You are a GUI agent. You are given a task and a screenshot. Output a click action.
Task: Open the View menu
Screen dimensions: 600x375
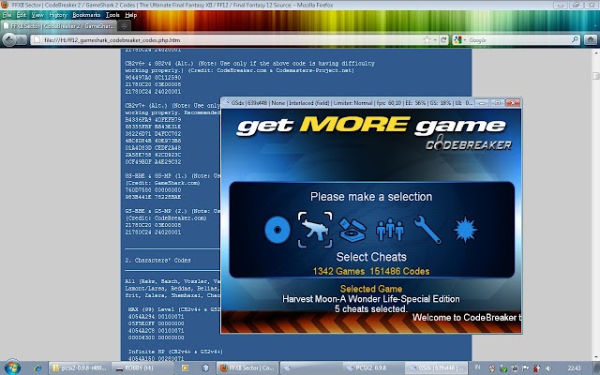tap(37, 15)
